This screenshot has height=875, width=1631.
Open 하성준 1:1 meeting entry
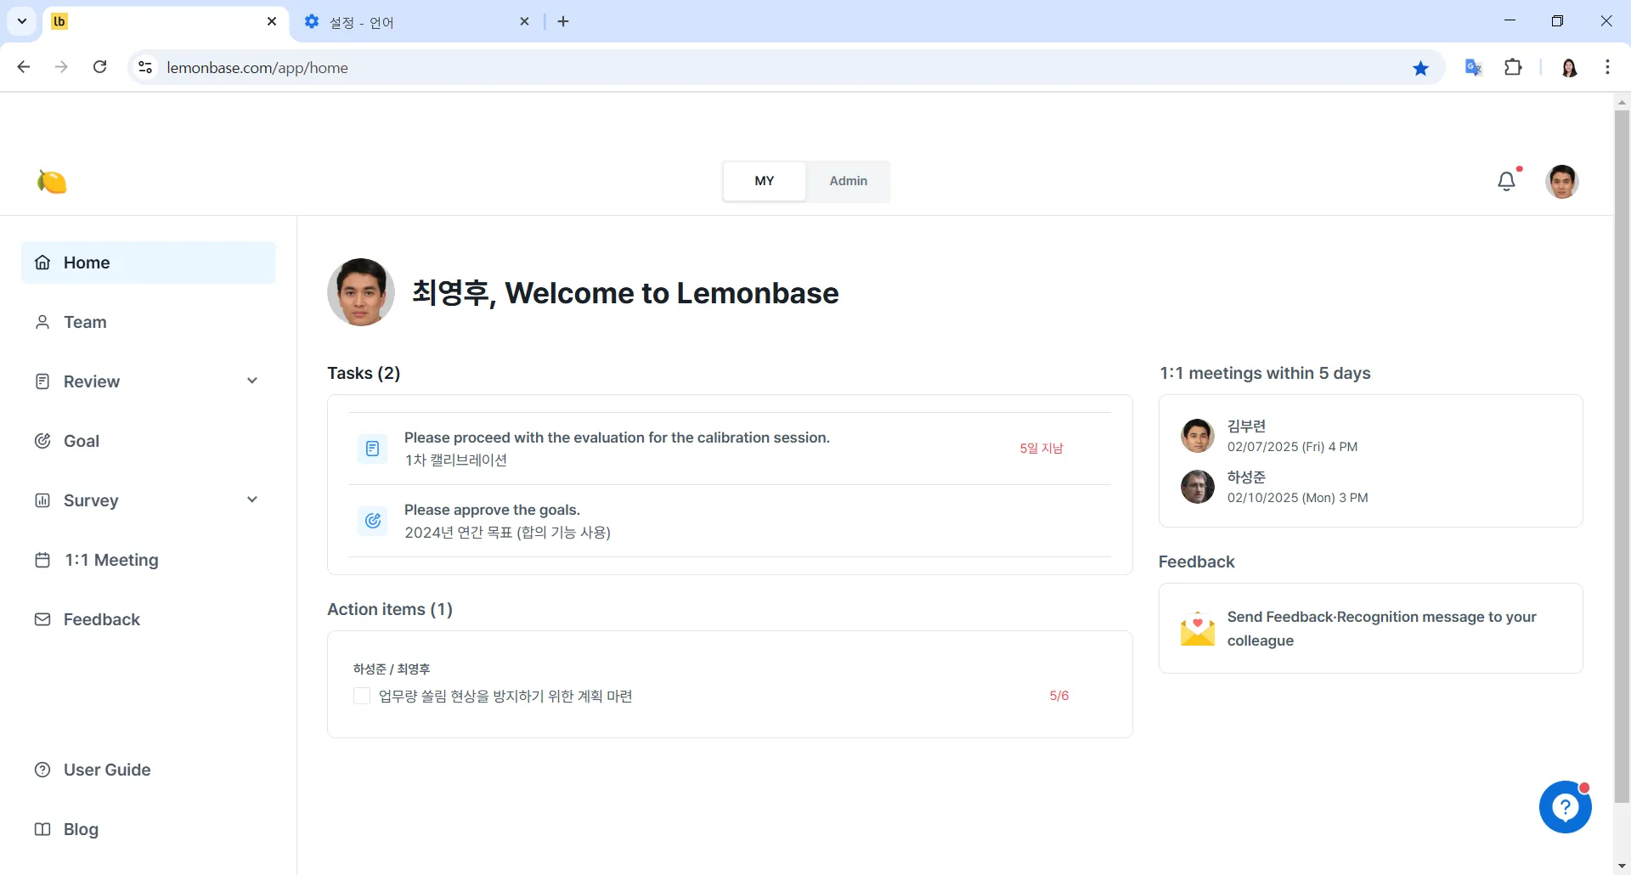coord(1370,487)
